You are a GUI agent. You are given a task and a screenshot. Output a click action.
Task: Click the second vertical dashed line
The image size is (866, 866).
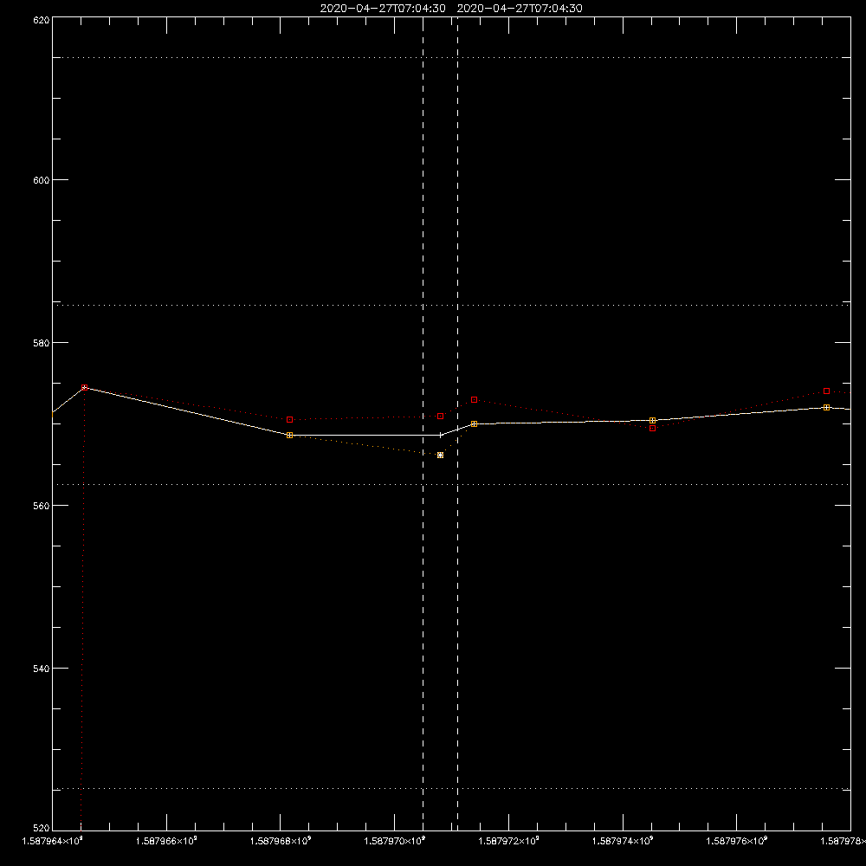point(457,423)
